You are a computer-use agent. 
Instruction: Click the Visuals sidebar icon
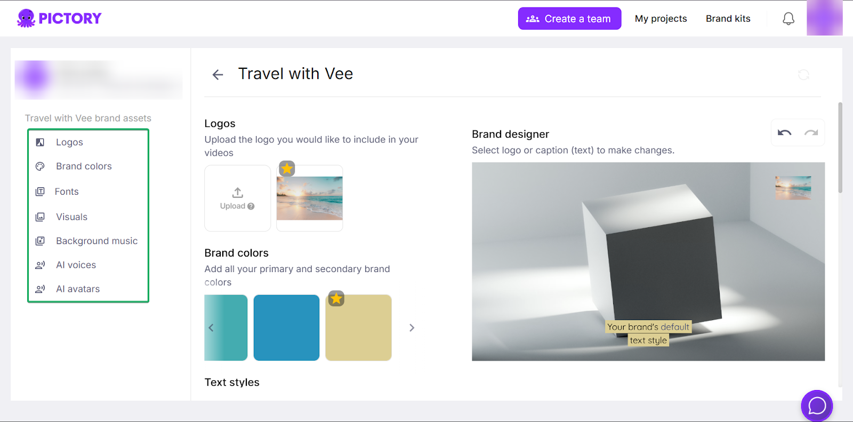tap(40, 217)
